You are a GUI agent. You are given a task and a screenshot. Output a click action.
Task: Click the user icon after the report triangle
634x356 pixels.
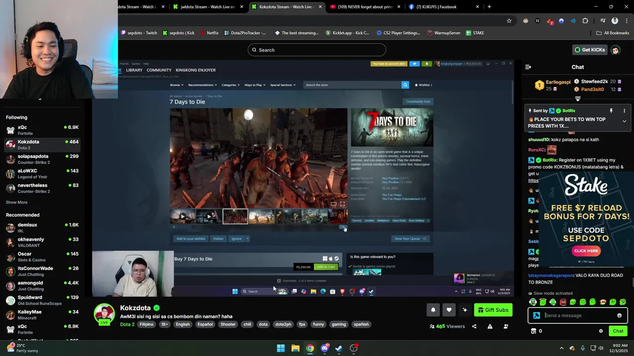click(506, 326)
